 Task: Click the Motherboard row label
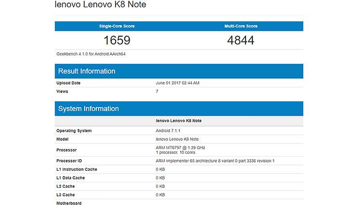69,203
